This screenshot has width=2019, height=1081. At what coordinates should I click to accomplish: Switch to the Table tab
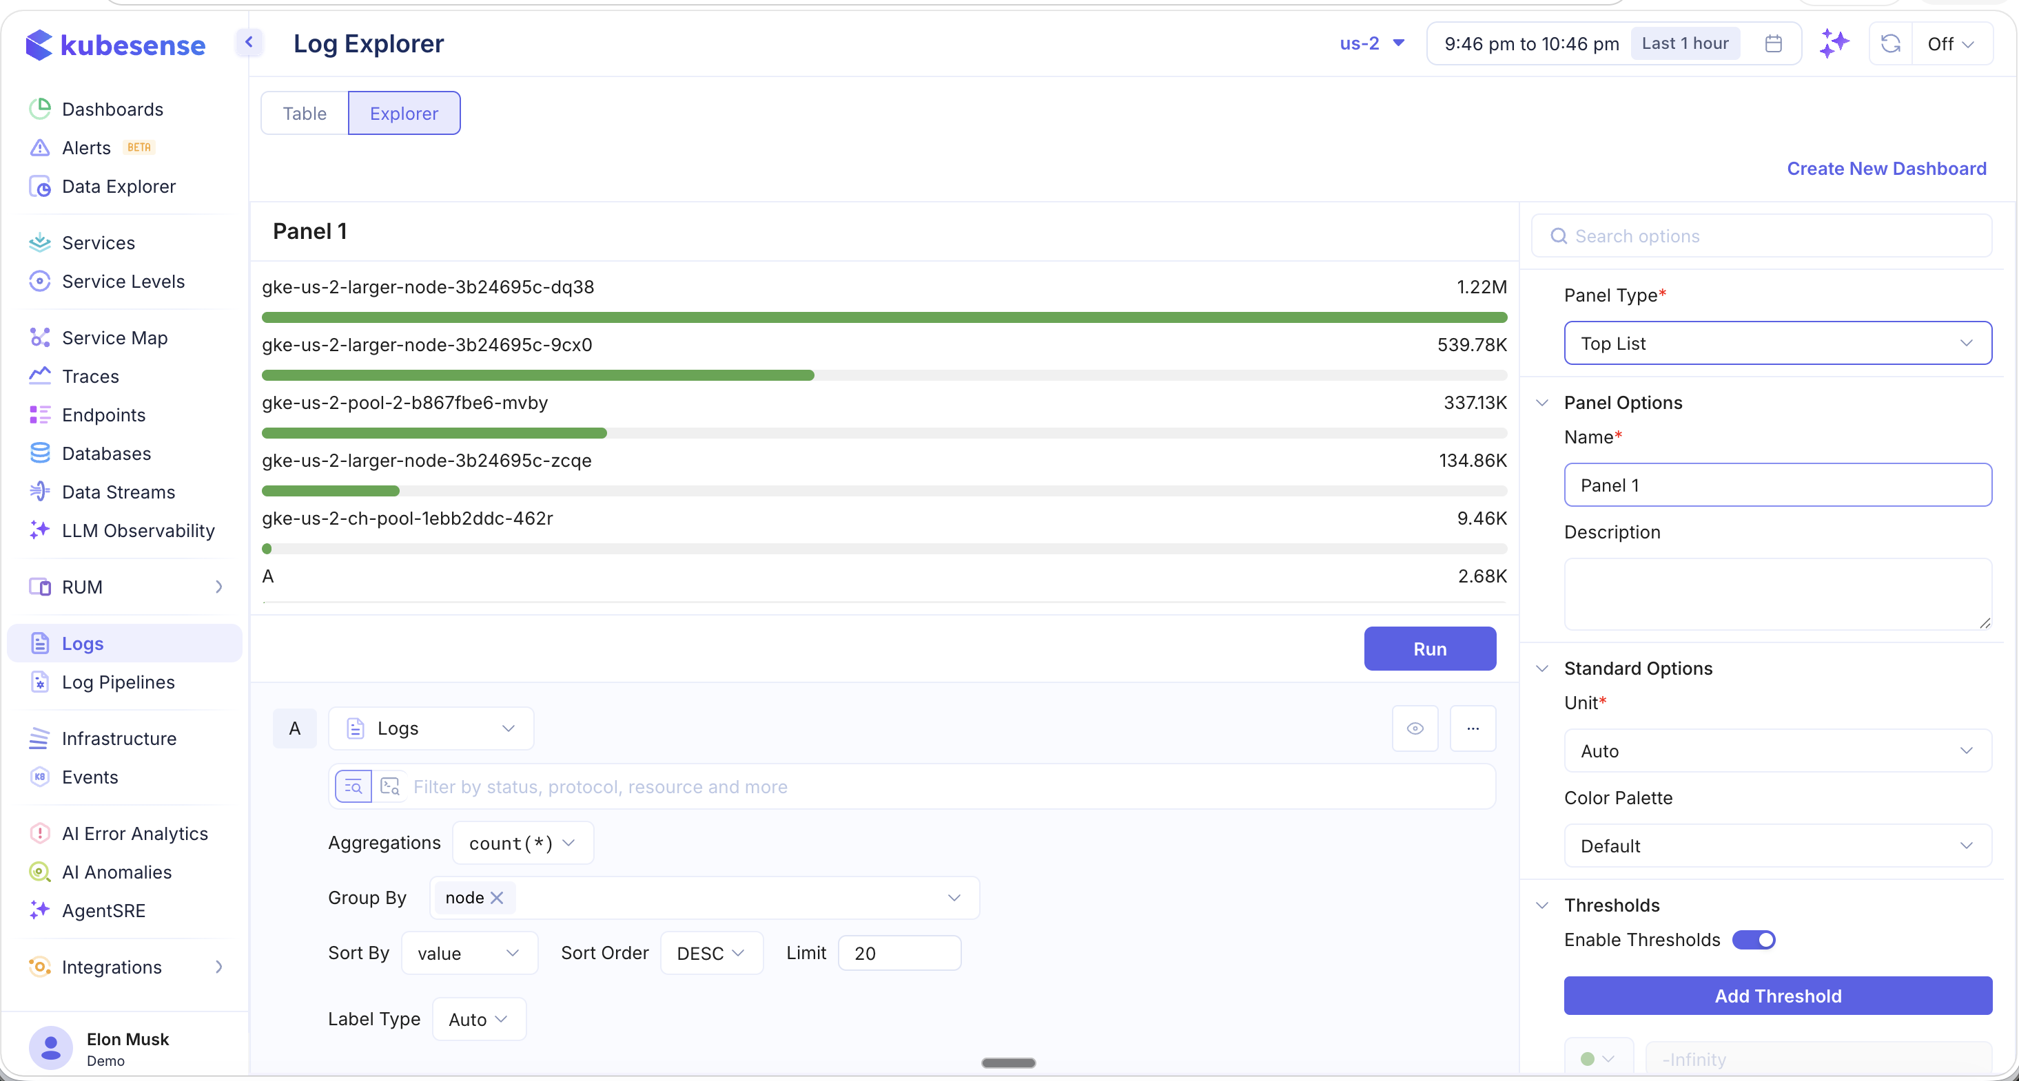pyautogui.click(x=304, y=113)
